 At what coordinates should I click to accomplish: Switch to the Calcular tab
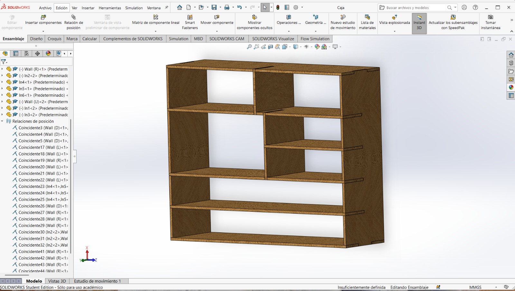coord(89,39)
